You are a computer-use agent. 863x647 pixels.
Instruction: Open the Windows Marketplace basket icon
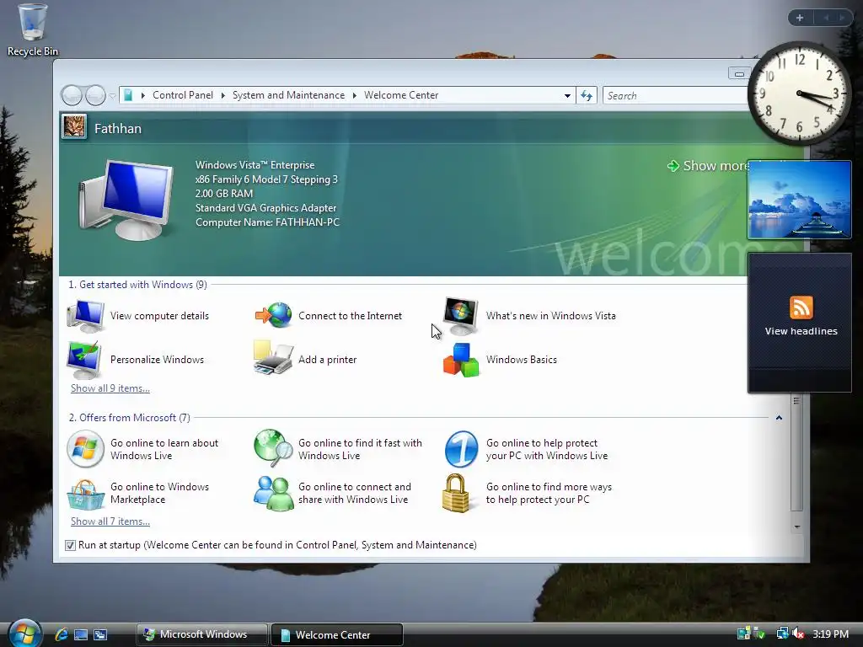(85, 494)
